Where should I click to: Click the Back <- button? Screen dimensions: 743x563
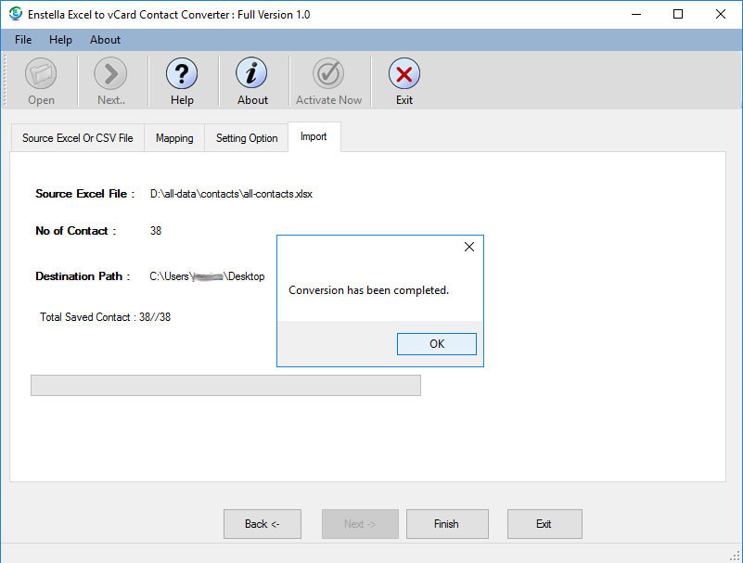(x=262, y=524)
